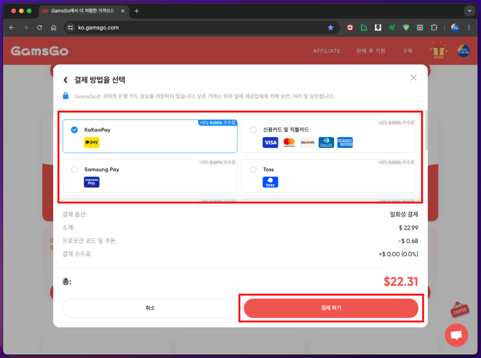Open the AFFILIATE menu item
The width and height of the screenshot is (481, 358).
tap(327, 51)
